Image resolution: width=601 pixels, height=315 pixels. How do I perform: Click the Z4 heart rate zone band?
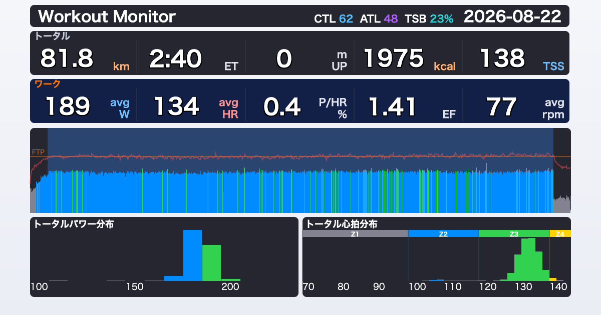pos(560,233)
